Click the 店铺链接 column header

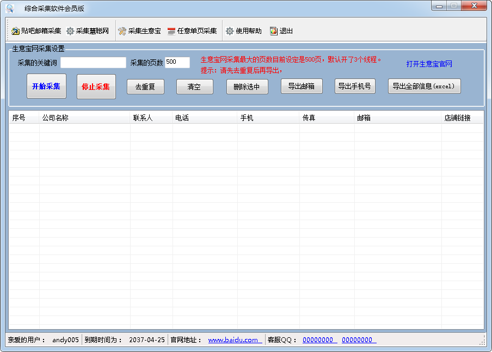coord(462,118)
